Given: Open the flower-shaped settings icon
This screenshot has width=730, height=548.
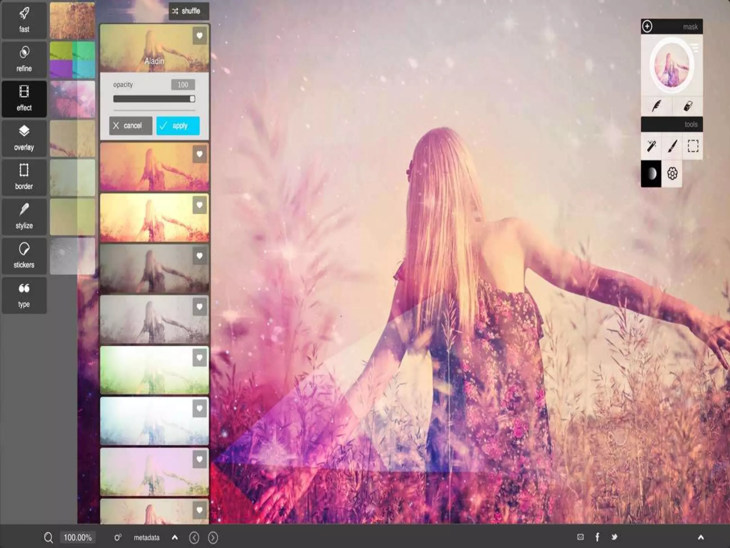Looking at the screenshot, I should (672, 174).
